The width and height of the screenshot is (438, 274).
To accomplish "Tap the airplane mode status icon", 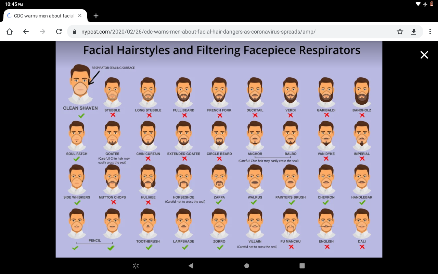I will (425, 4).
